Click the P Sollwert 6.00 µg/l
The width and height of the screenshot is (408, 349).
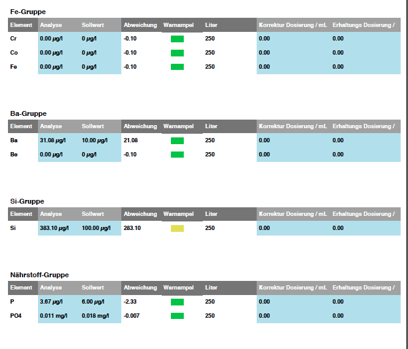click(93, 302)
